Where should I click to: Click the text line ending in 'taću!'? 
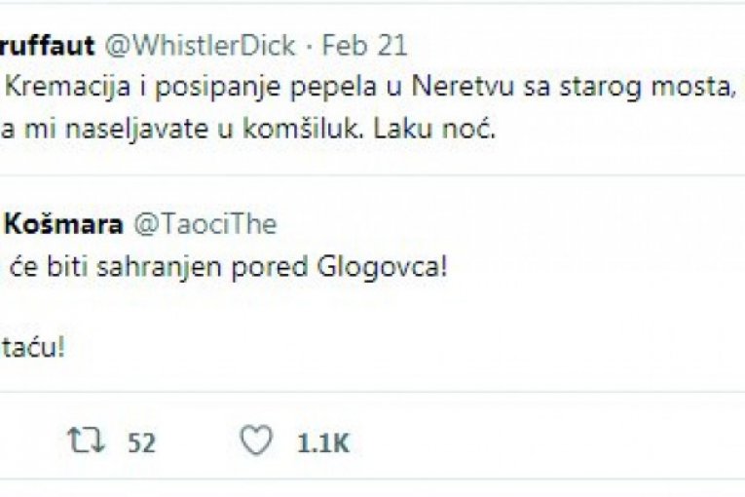tap(36, 347)
